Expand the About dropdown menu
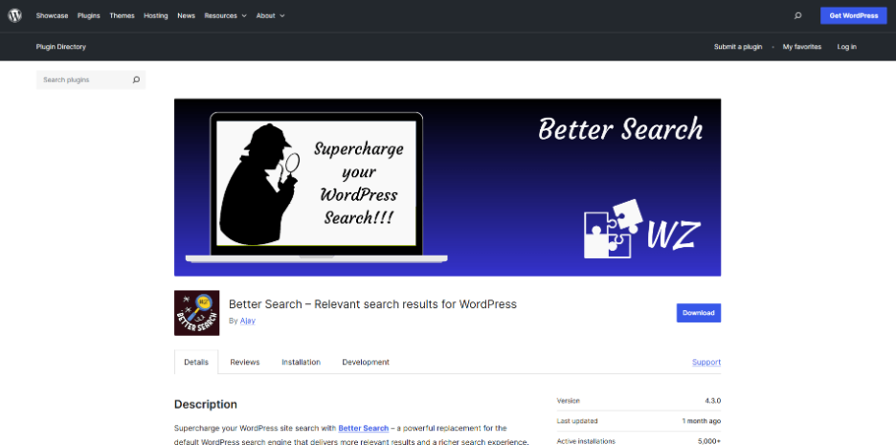Screen dimensions: 896x445 [x=270, y=16]
